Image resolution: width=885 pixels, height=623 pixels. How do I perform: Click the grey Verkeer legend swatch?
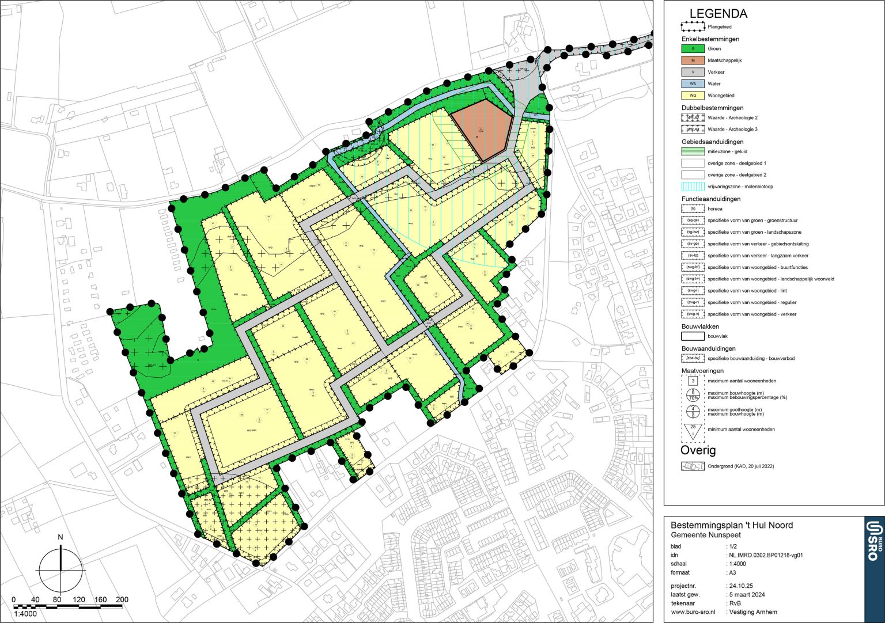[x=693, y=72]
